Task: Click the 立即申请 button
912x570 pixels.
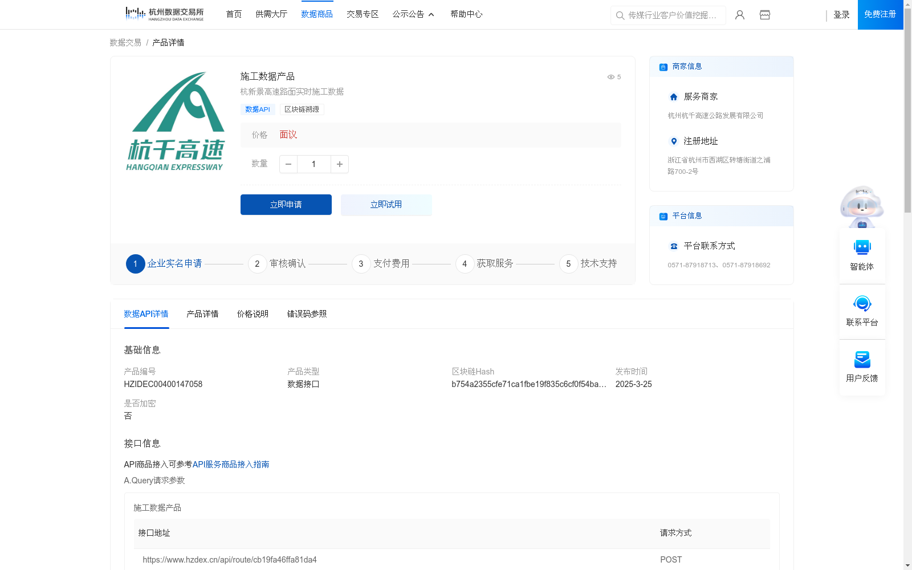Action: [x=286, y=205]
